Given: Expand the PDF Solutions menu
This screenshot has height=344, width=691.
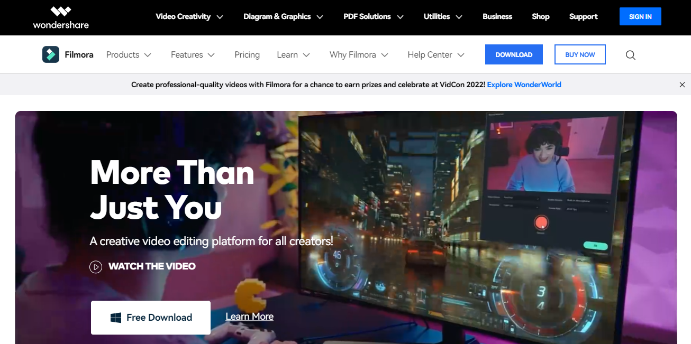Looking at the screenshot, I should click(x=374, y=16).
